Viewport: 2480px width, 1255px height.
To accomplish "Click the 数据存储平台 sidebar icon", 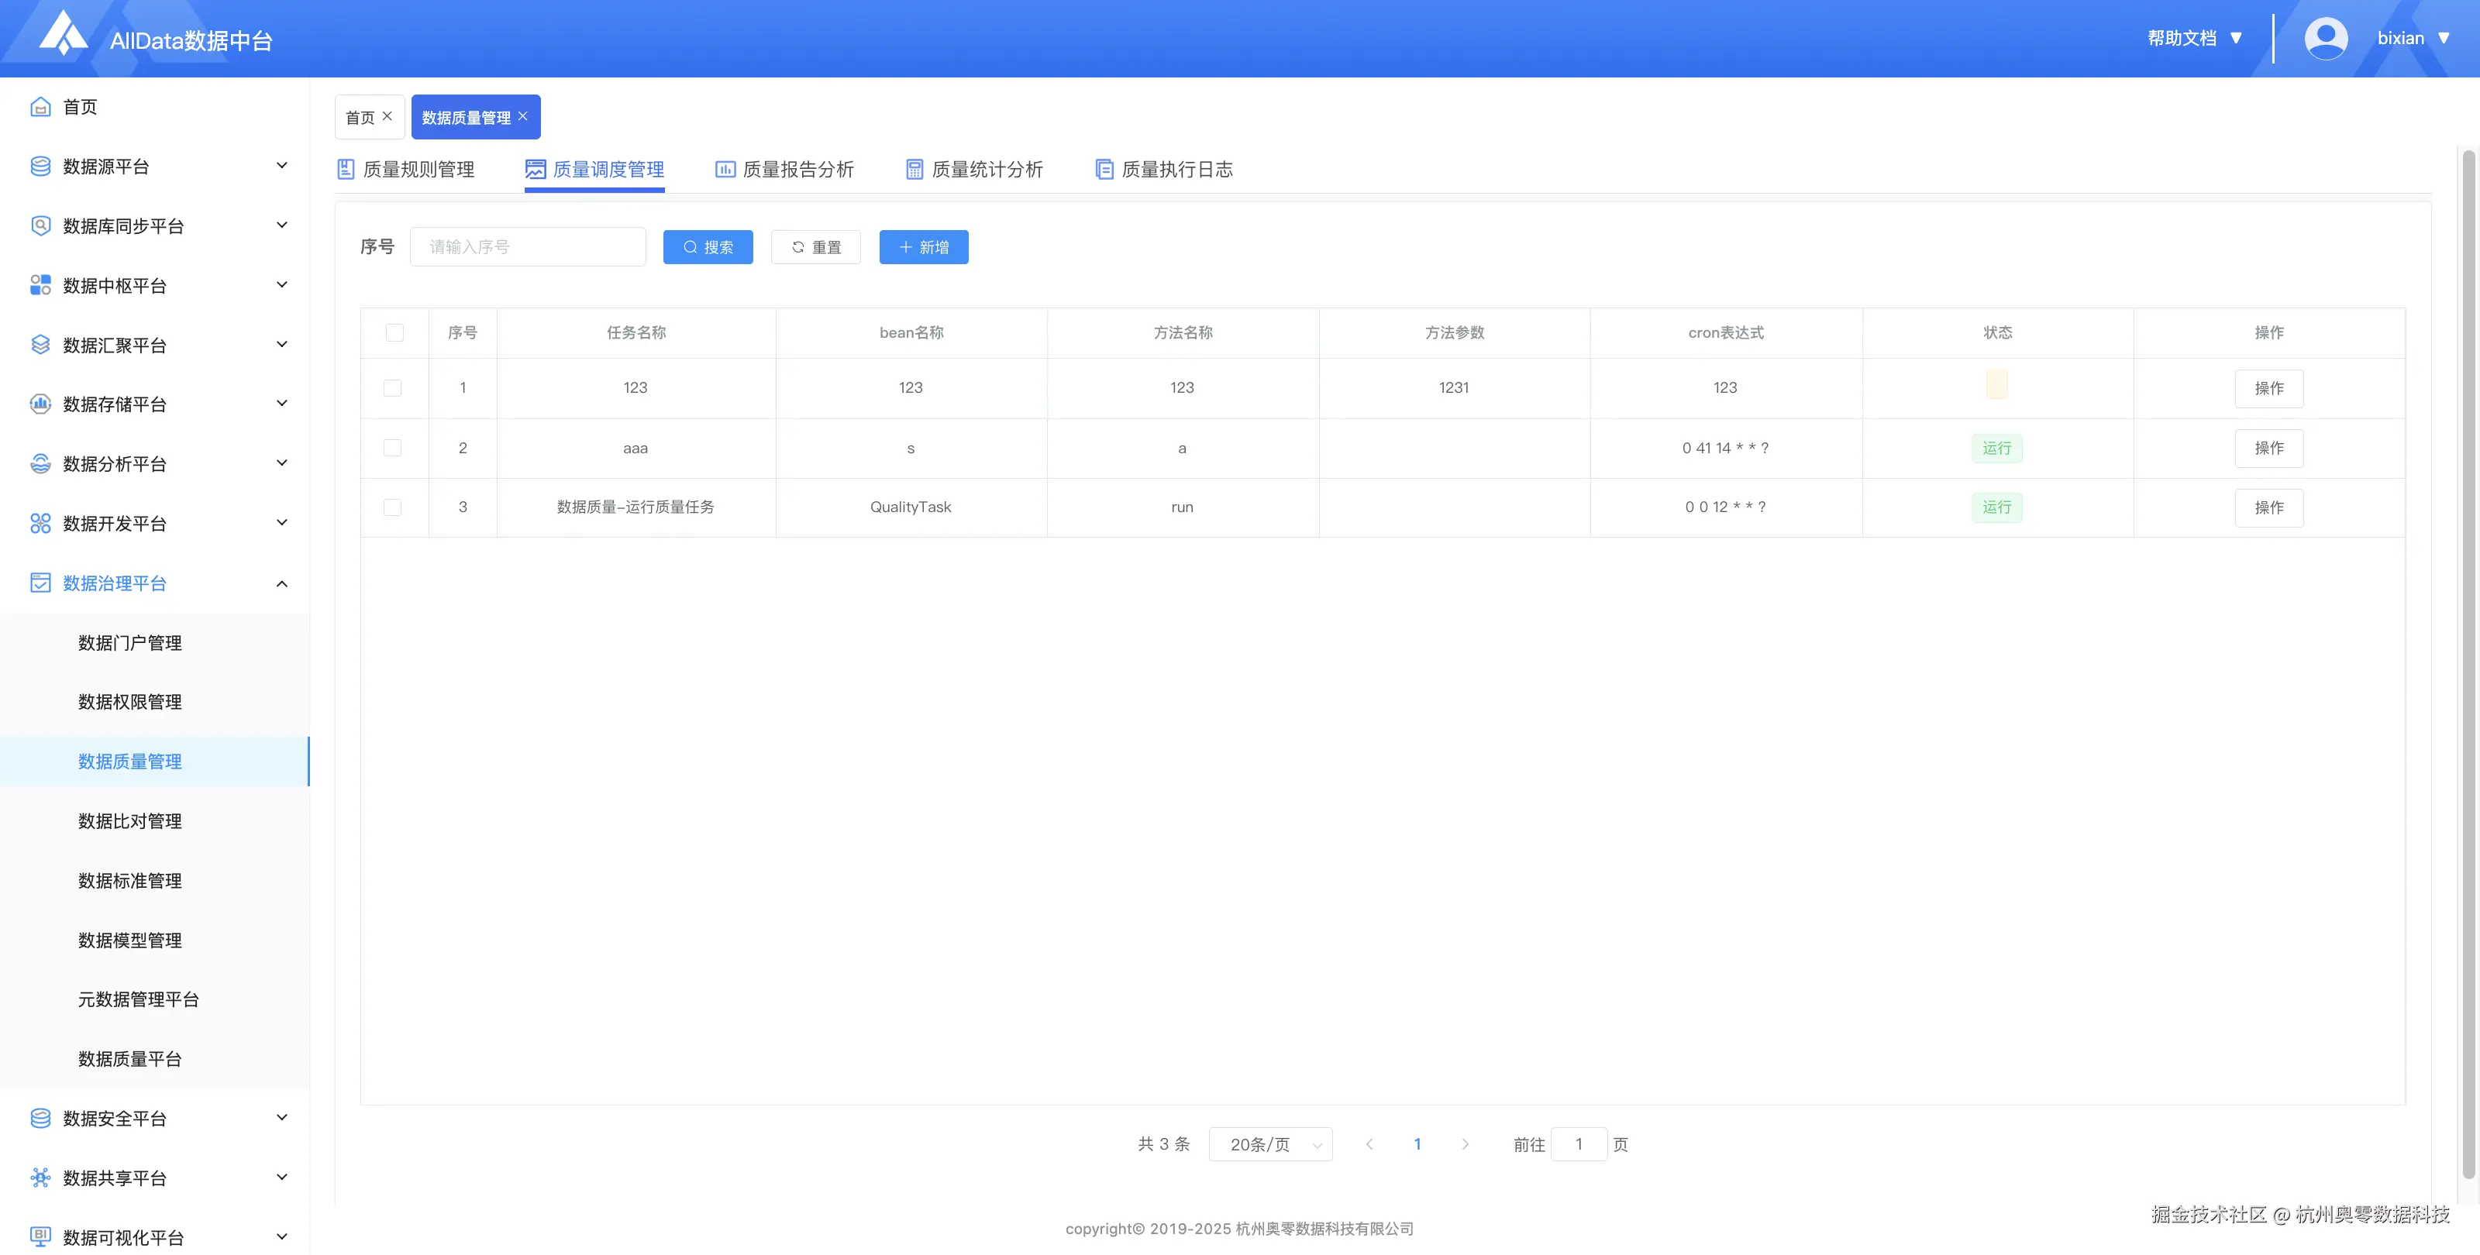I will click(x=40, y=404).
